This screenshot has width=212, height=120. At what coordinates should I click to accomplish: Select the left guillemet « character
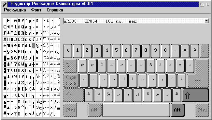coord(37,64)
